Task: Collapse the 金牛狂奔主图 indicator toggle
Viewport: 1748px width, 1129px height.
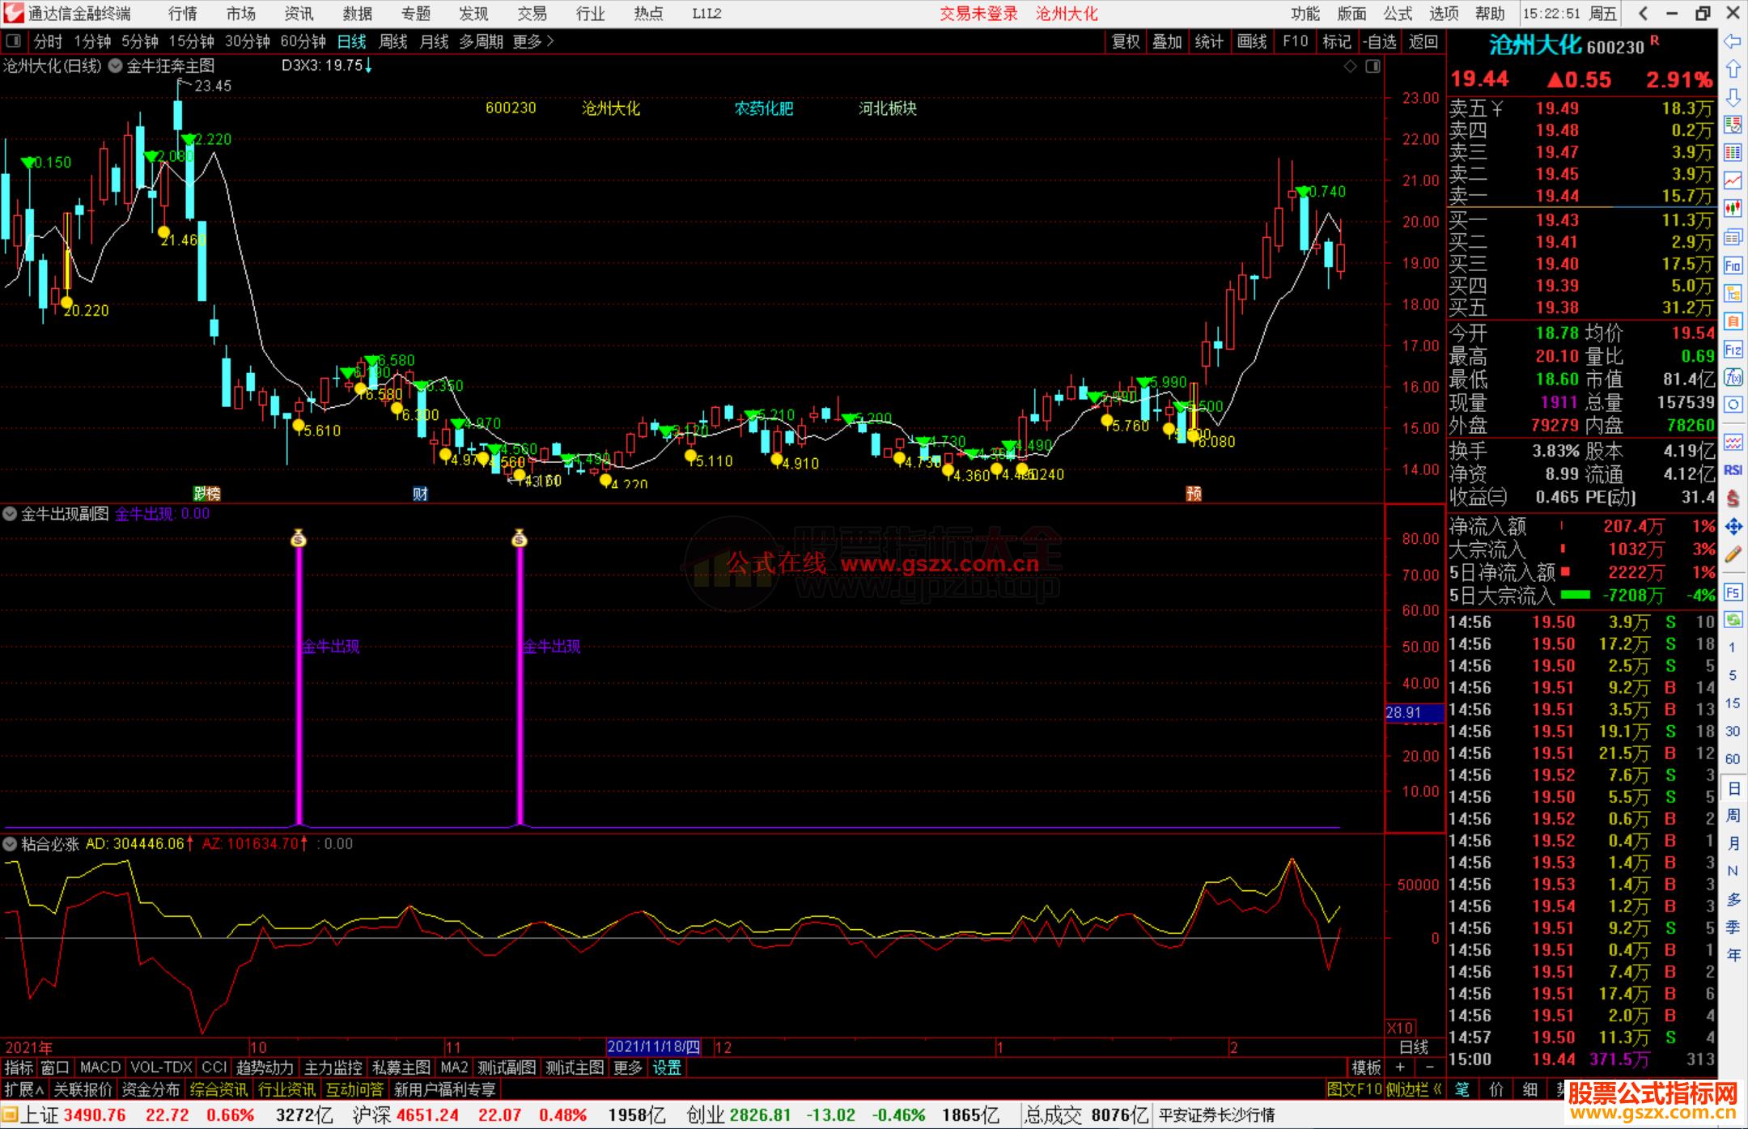Action: (116, 66)
